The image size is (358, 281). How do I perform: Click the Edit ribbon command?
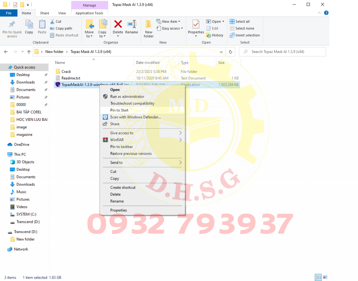tap(212, 28)
